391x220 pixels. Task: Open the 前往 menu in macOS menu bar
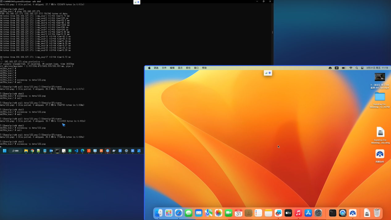[x=188, y=68]
